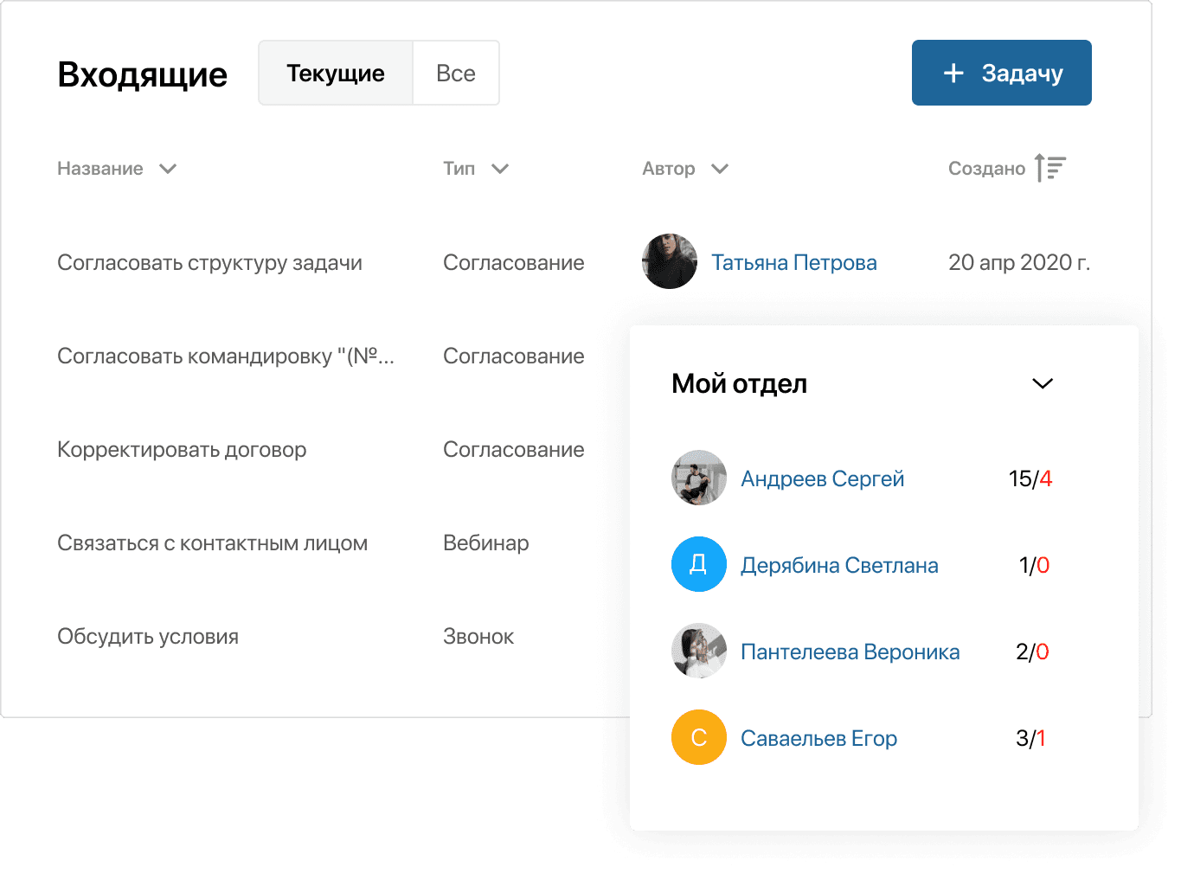Click the blue Д avatar of Дерябина Светлана

(699, 564)
